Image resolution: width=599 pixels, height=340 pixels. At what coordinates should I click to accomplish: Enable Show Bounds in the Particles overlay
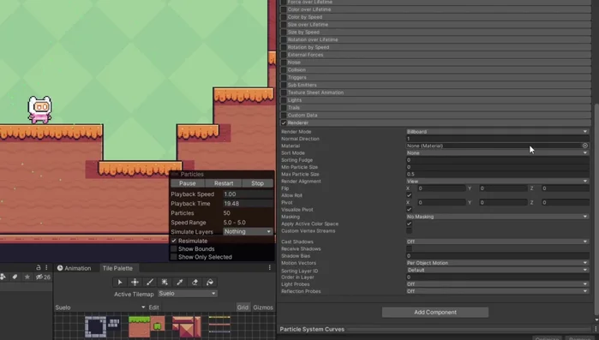(174, 249)
